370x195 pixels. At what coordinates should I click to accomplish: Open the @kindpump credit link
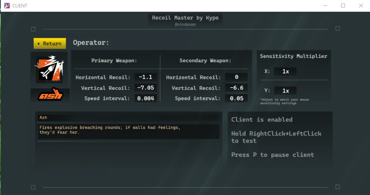click(x=185, y=25)
